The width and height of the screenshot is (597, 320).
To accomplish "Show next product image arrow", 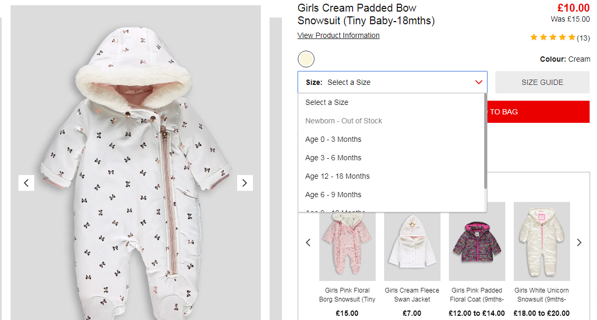I will [x=245, y=183].
